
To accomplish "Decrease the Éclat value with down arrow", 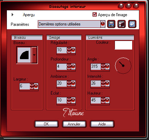I will [x=69, y=102].
